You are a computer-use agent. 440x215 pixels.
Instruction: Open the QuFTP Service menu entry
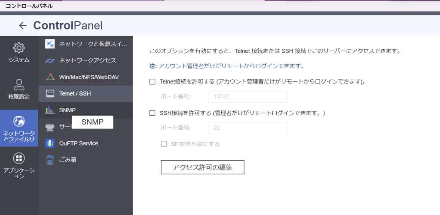pos(79,143)
